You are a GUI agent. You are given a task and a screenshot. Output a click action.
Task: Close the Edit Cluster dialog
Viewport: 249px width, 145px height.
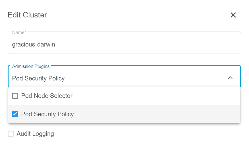233,15
